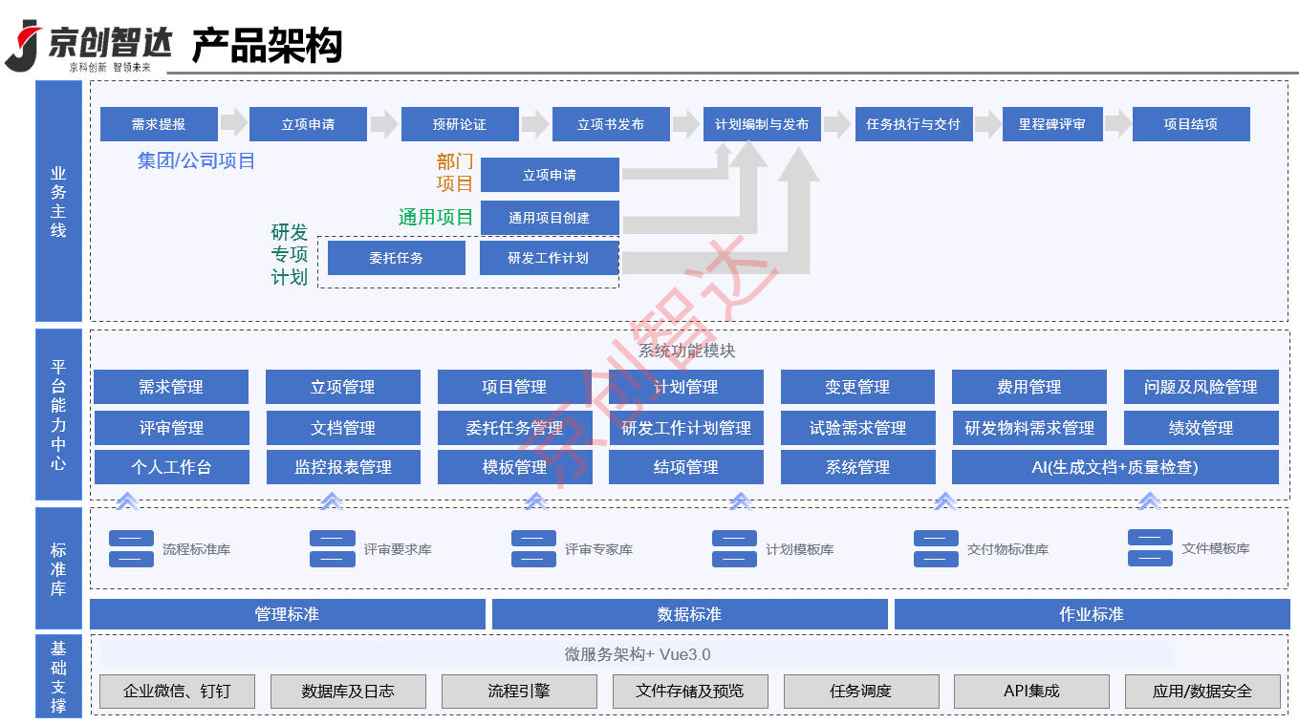This screenshot has width=1299, height=724.
Task: Open the 交付物标准库 library icon
Action: pos(935,545)
